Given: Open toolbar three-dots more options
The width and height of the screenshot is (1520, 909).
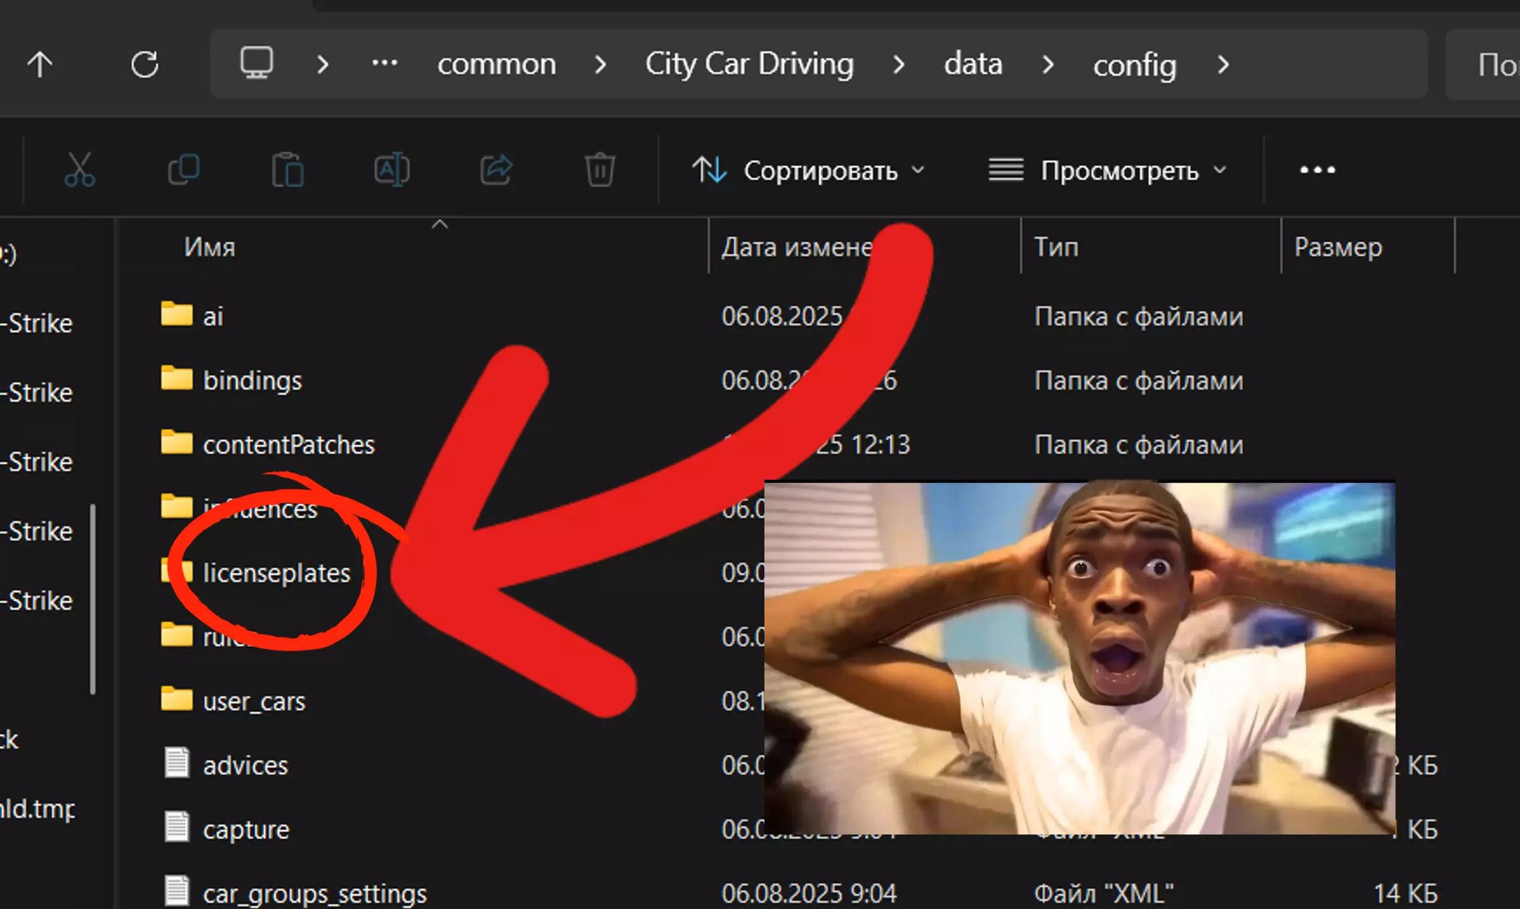Looking at the screenshot, I should pyautogui.click(x=1317, y=170).
